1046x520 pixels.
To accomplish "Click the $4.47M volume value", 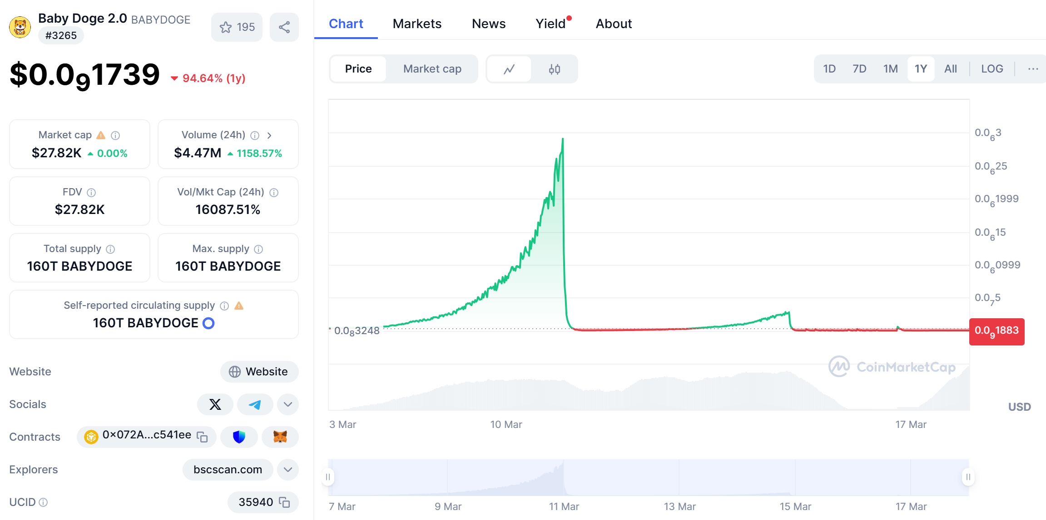I will pos(198,153).
